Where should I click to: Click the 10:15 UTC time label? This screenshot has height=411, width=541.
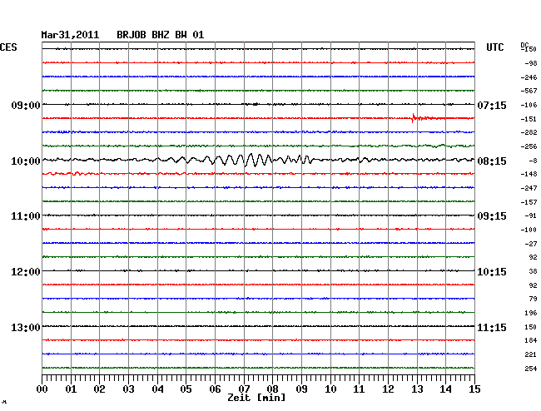click(492, 272)
